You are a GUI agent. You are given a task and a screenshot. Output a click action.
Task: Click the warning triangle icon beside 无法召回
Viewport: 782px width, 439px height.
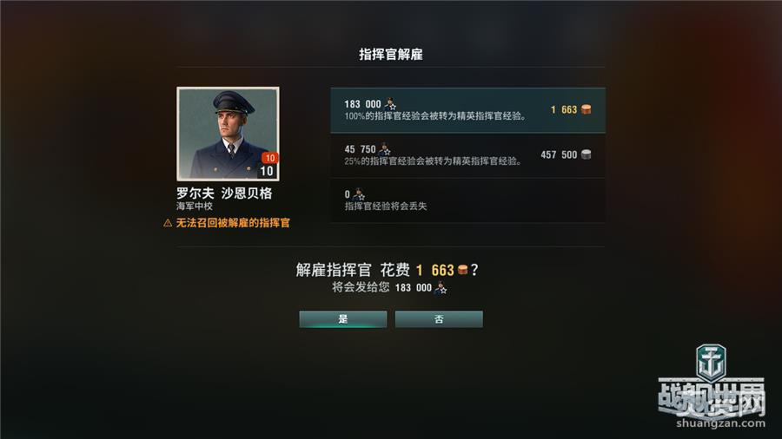[168, 223]
